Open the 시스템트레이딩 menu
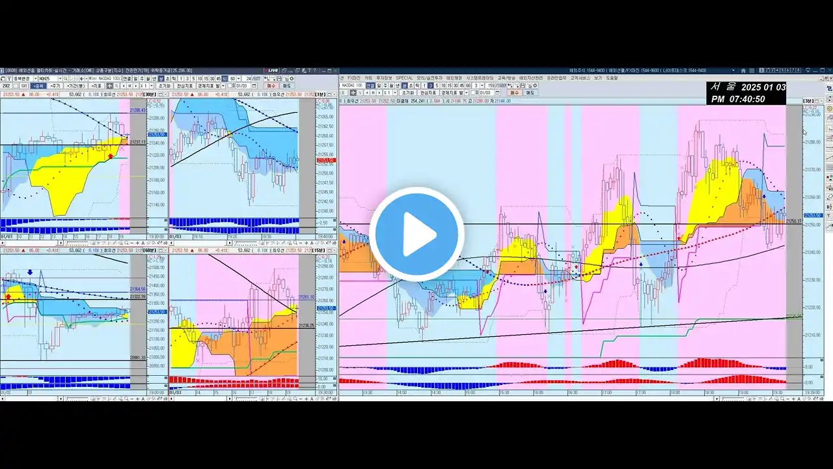The image size is (833, 469). [480, 78]
